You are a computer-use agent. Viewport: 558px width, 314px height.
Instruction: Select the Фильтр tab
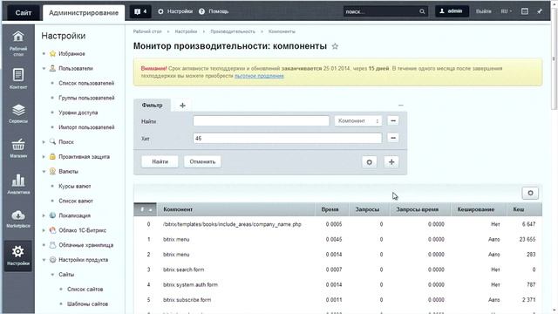coord(152,106)
